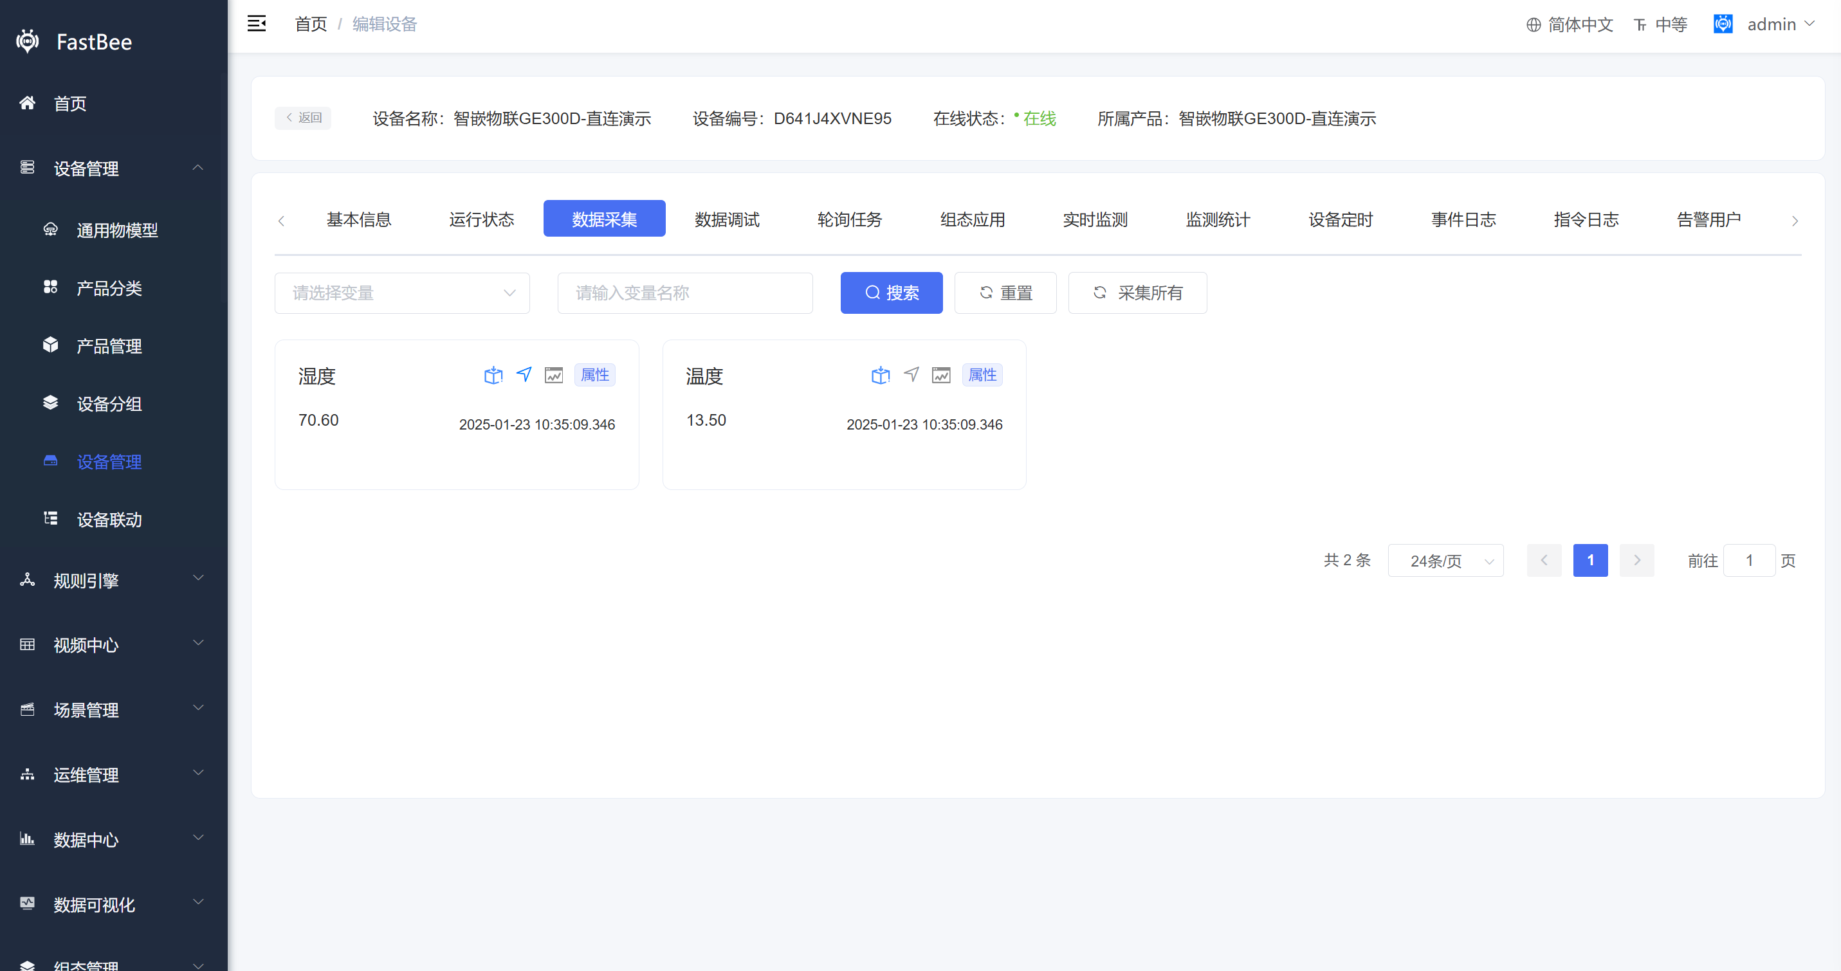Click the 返回 back button
1841x971 pixels.
point(303,118)
